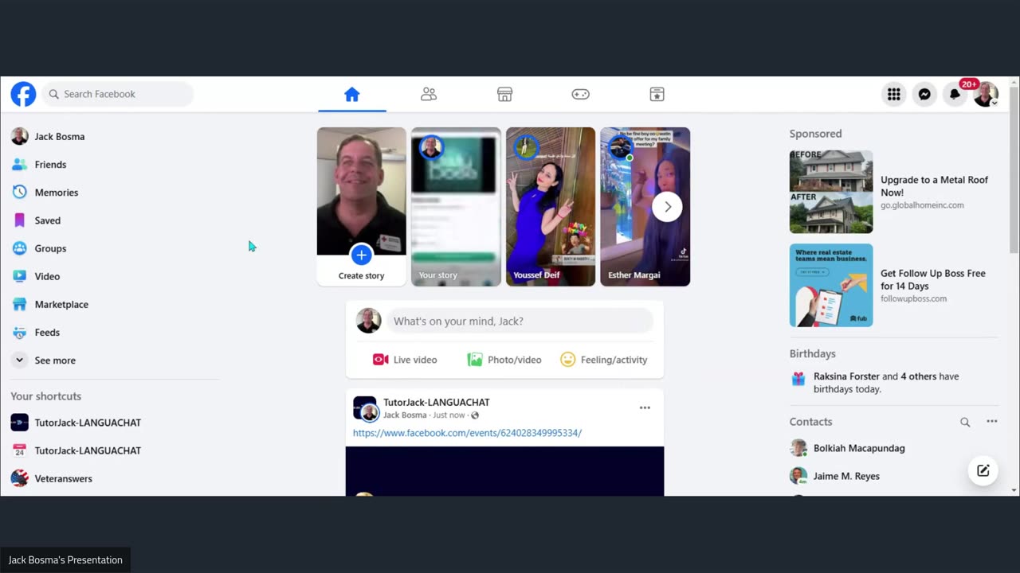Open Esther Margai's story

(x=645, y=207)
